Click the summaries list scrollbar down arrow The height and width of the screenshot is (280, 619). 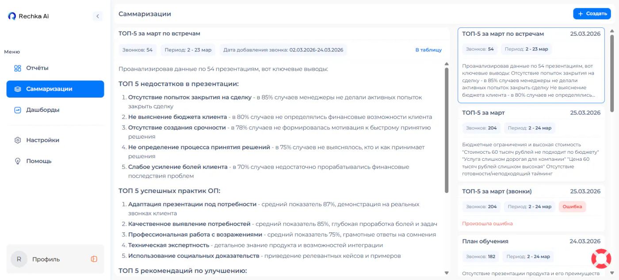coord(612,273)
